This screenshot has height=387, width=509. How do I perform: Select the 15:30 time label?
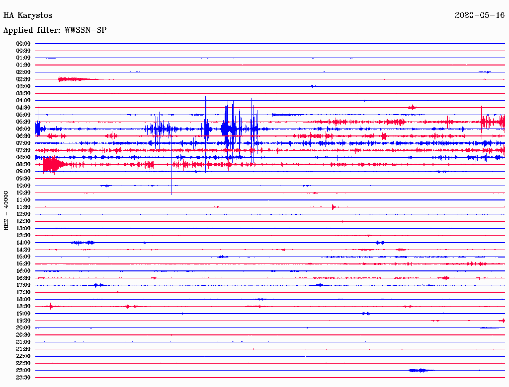pyautogui.click(x=23, y=264)
